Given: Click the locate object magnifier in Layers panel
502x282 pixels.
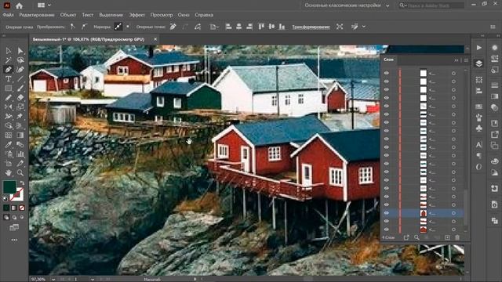Looking at the screenshot, I should coord(417,237).
